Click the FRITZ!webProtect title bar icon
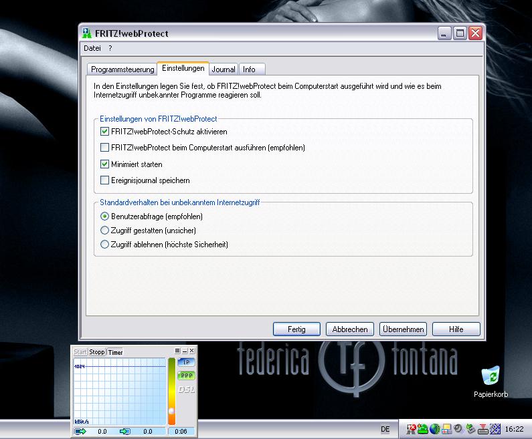Screen dimensions: 532x439 click(87, 33)
